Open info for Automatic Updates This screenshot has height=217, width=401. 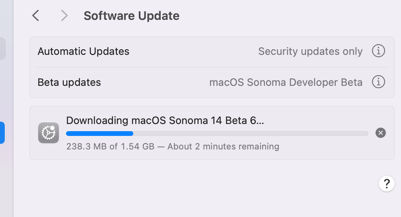(x=378, y=51)
